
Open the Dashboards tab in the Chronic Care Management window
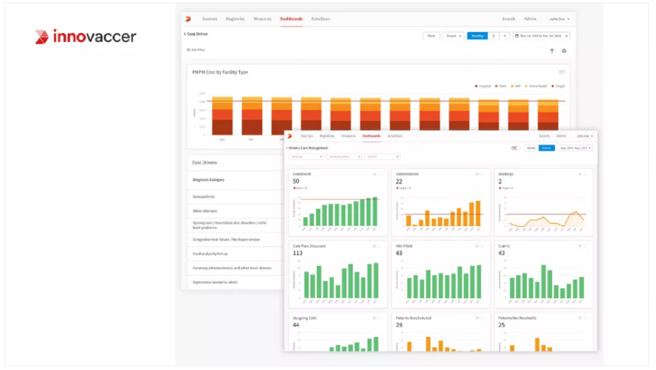coord(372,136)
